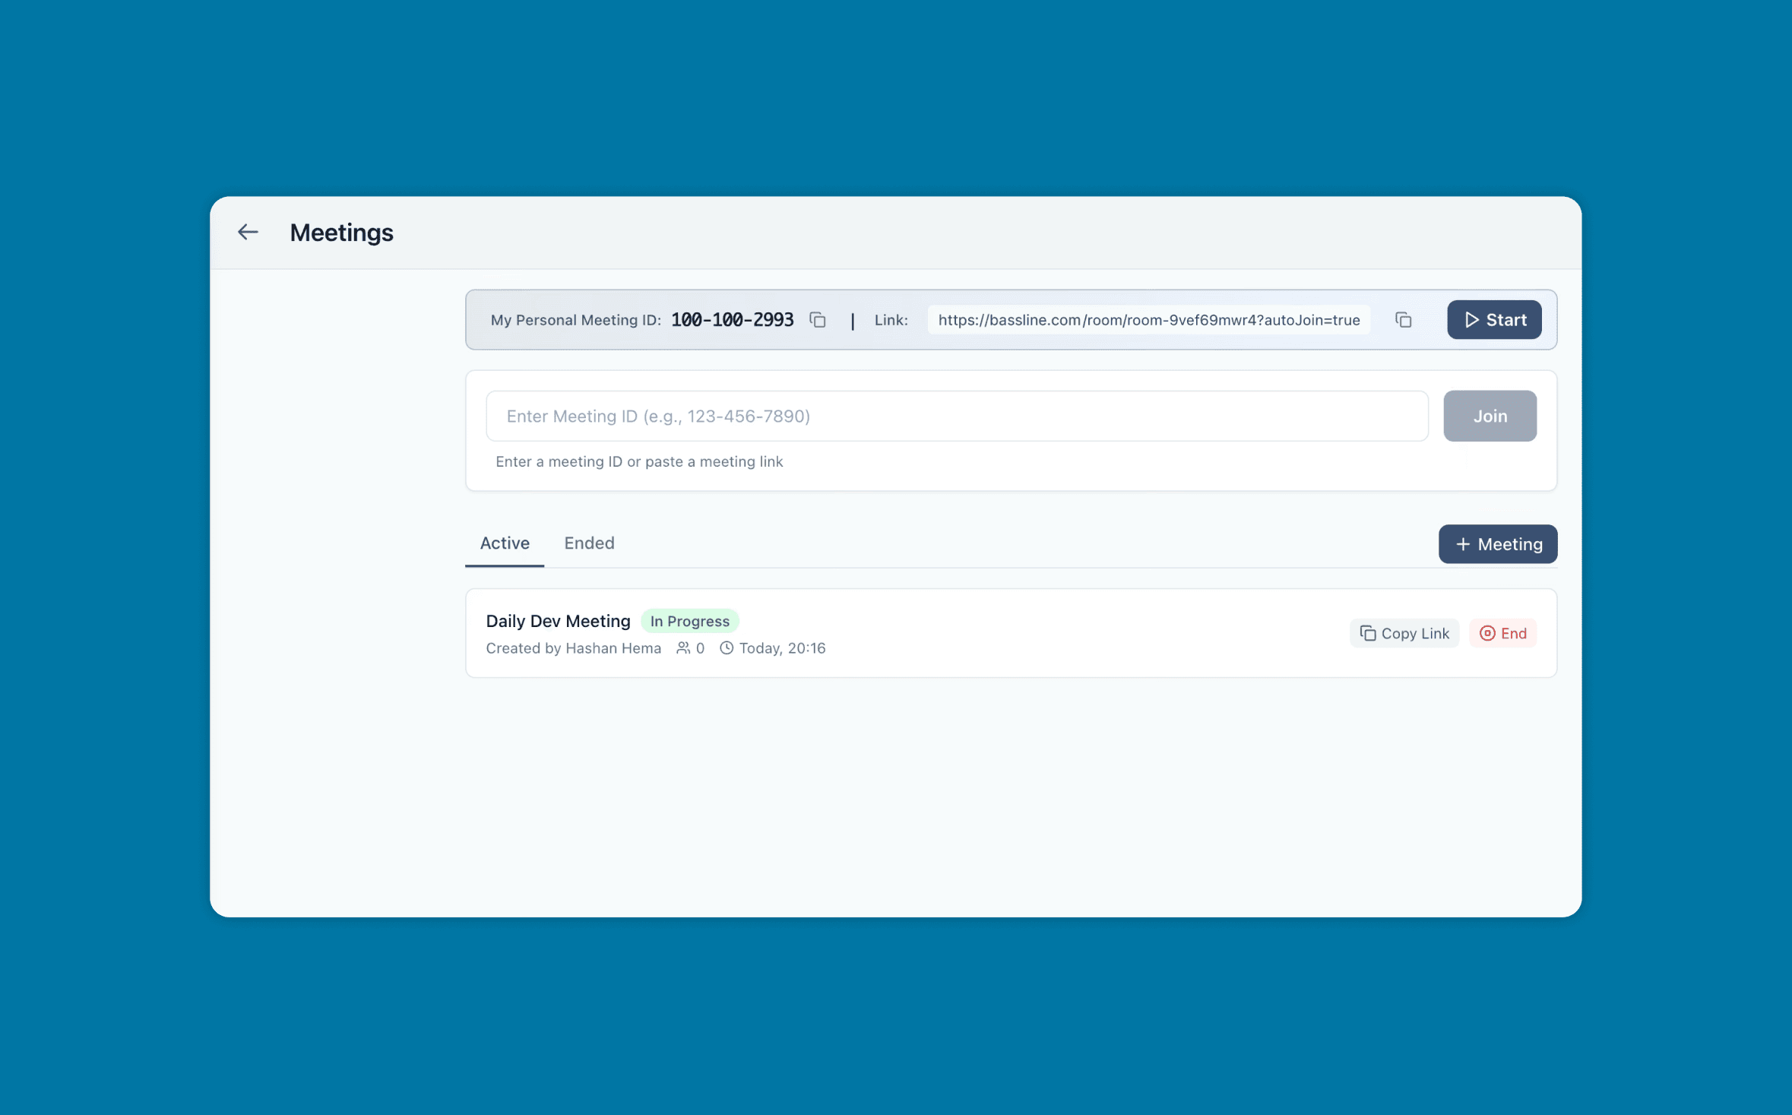
Task: Copy link for Daily Dev Meeting
Action: click(x=1404, y=633)
